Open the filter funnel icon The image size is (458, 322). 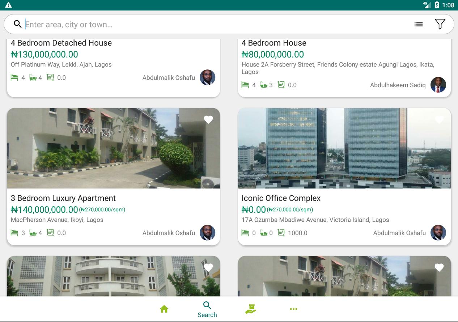pyautogui.click(x=440, y=24)
